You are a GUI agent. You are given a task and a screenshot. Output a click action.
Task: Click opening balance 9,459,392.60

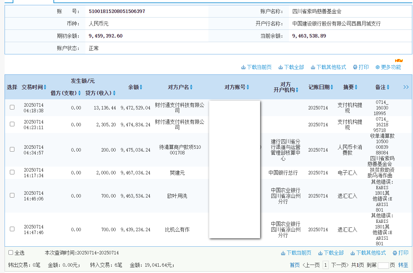(x=105, y=36)
